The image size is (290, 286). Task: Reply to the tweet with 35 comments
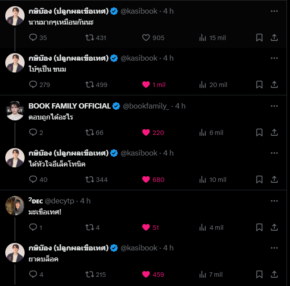point(33,37)
